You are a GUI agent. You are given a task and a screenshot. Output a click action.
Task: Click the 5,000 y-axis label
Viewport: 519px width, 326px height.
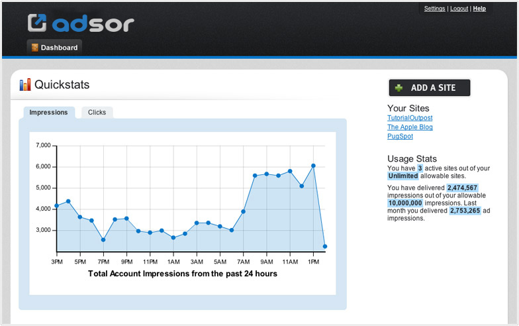click(44, 188)
